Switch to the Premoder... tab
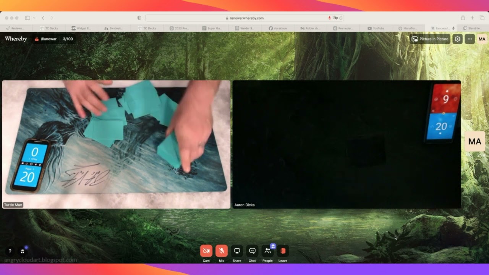 click(343, 28)
